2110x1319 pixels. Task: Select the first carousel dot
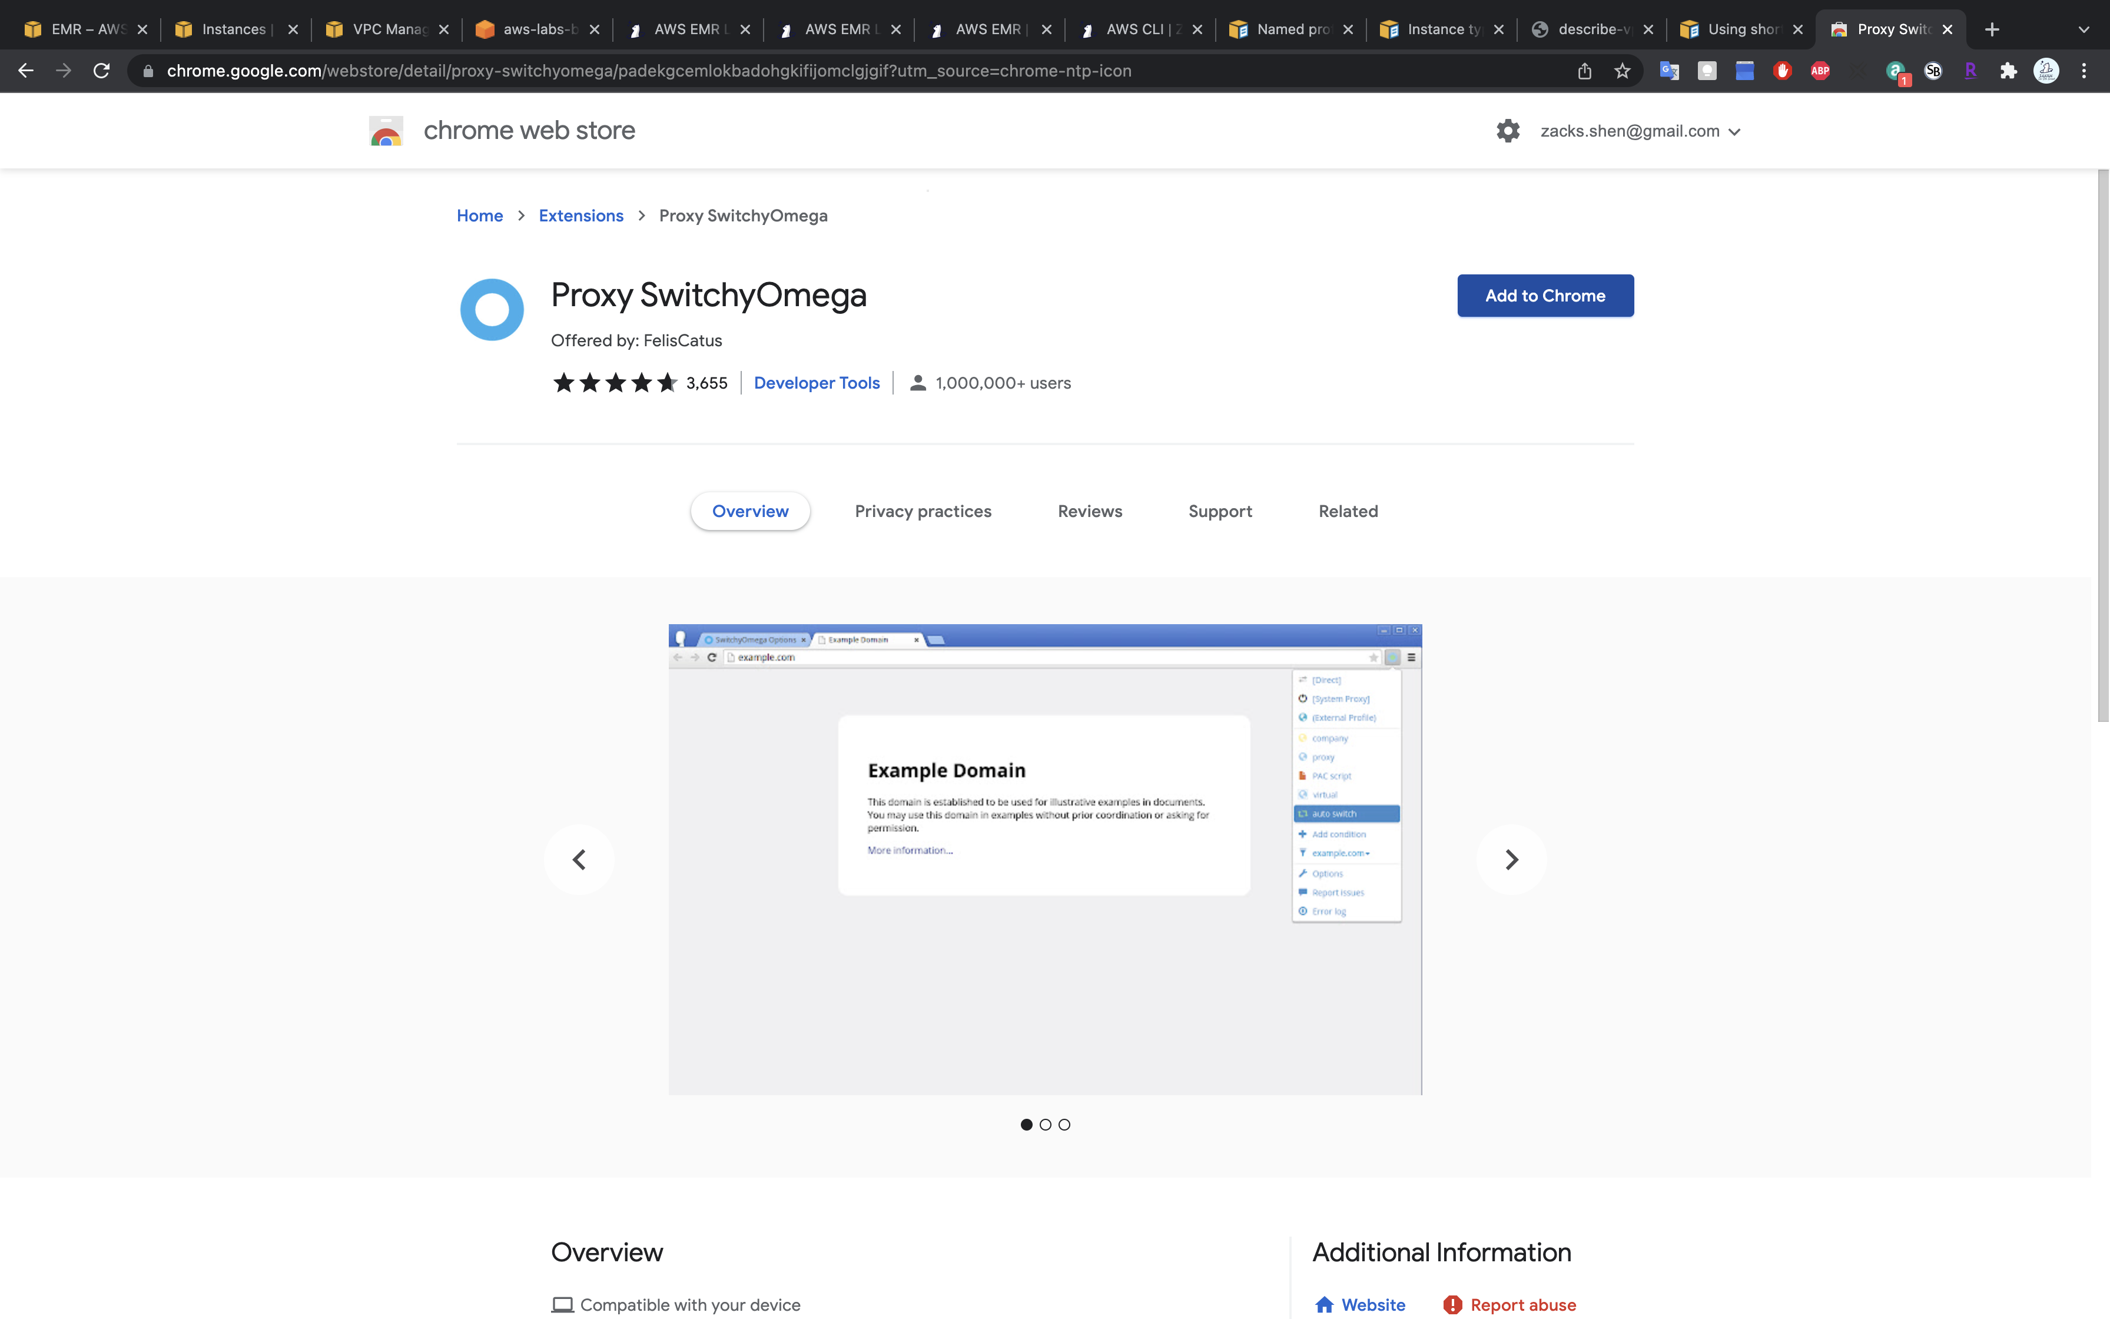1026,1125
